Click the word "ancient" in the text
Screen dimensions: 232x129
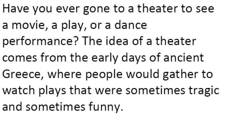pos(187,58)
